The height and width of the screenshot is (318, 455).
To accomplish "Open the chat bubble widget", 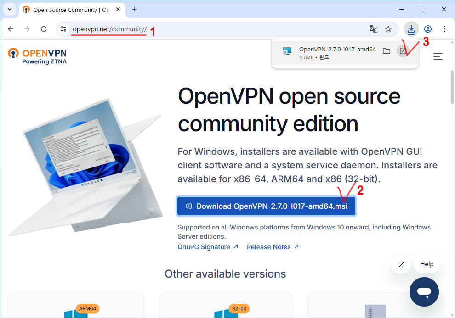I will [x=424, y=292].
